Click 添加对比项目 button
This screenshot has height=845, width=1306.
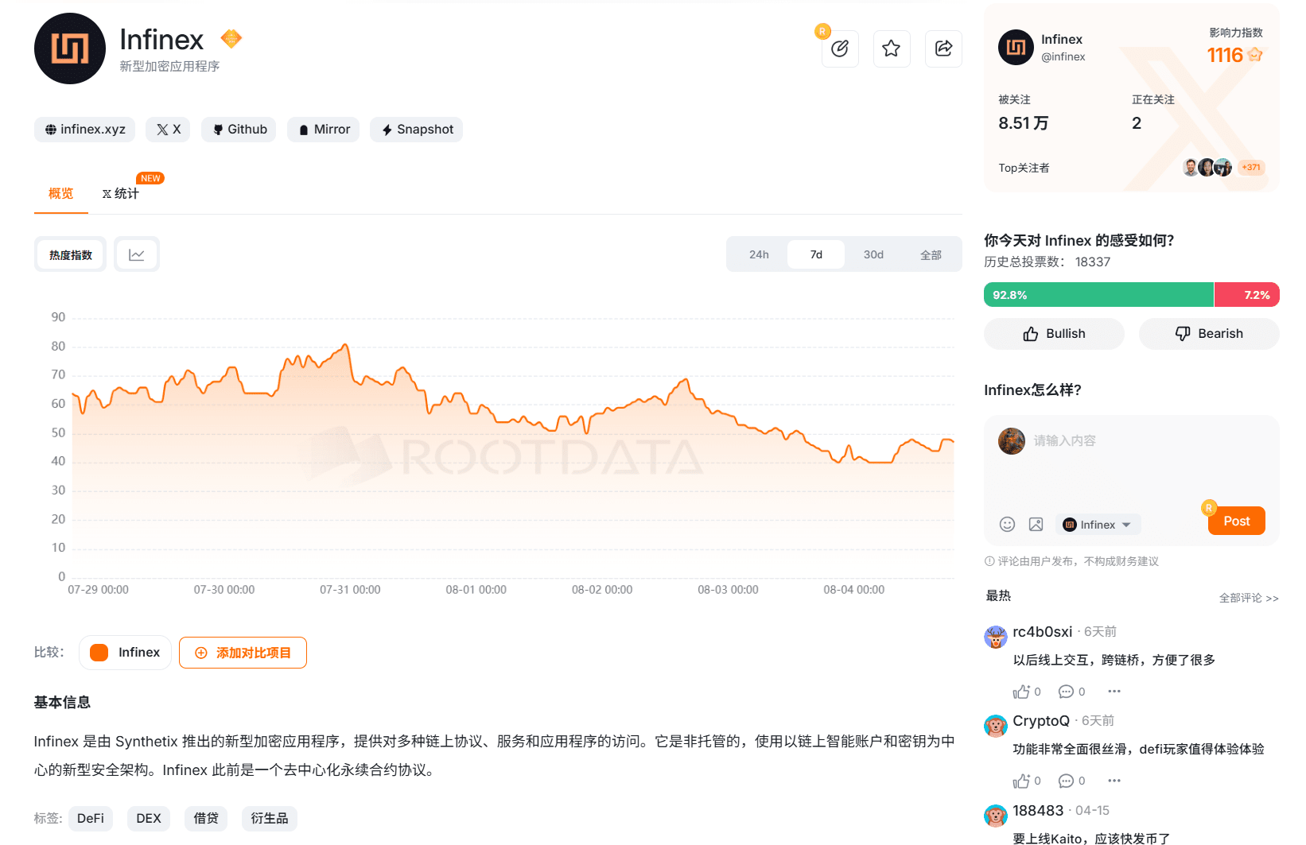click(x=243, y=653)
